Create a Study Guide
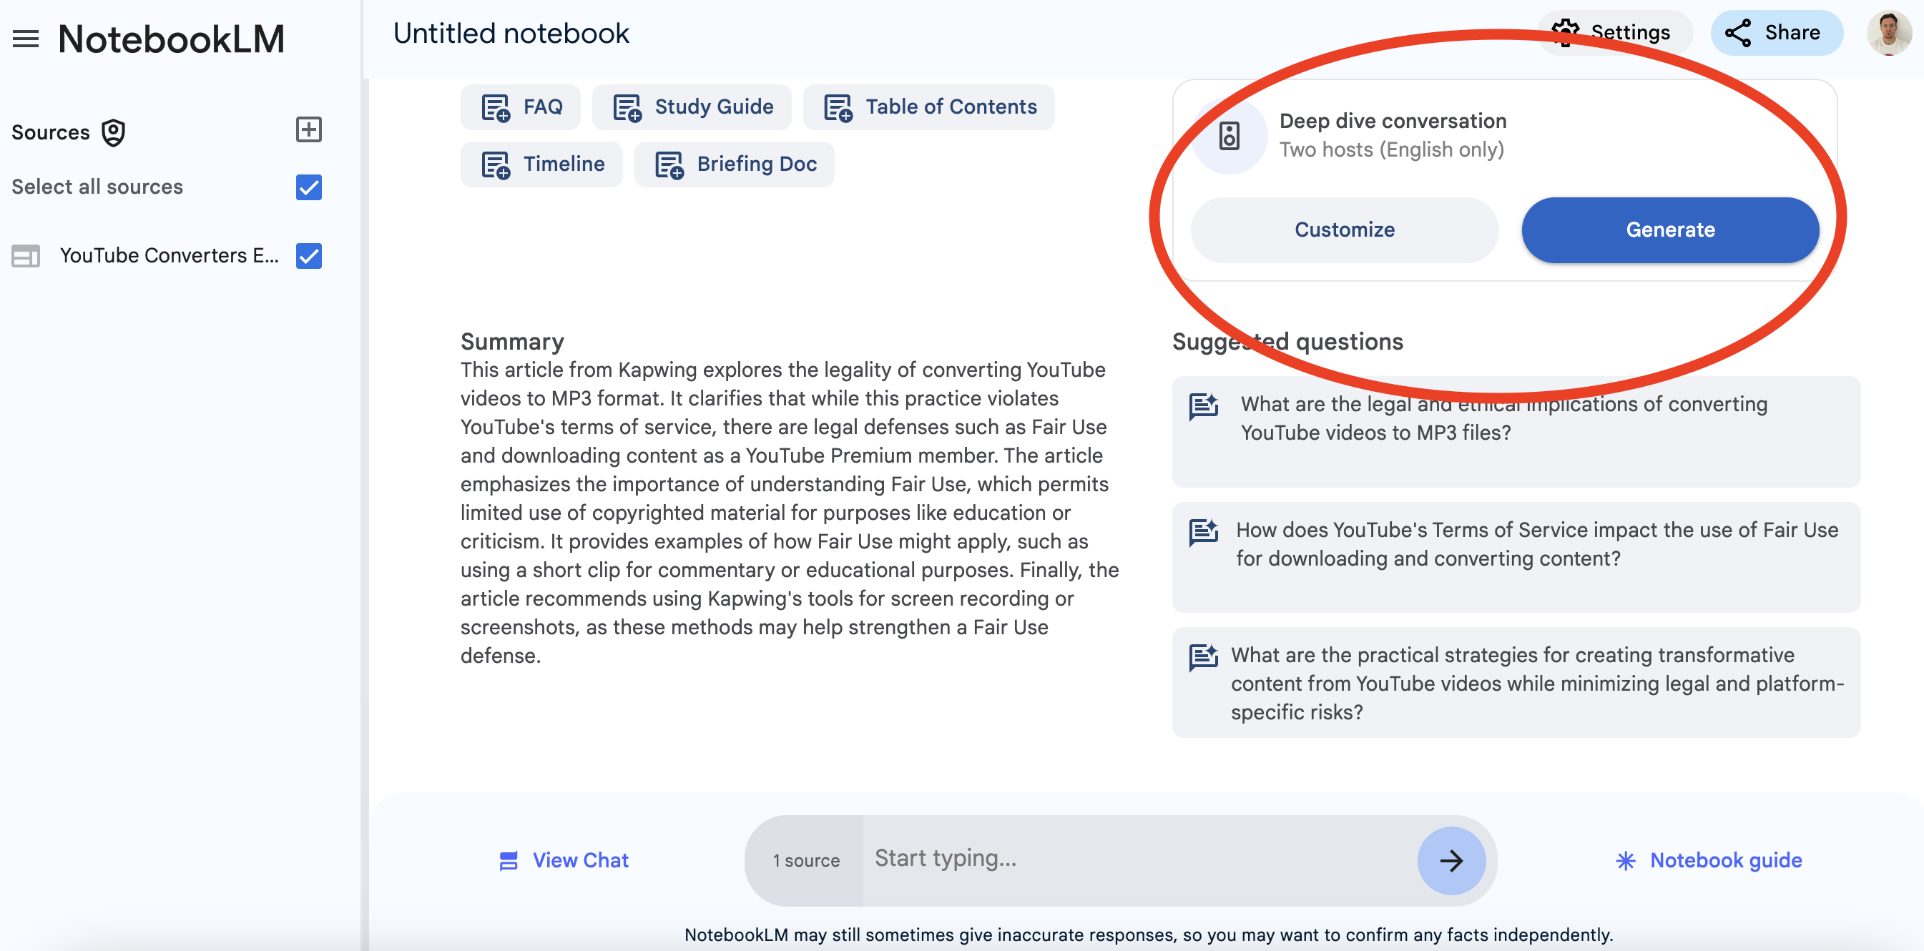 coord(692,107)
